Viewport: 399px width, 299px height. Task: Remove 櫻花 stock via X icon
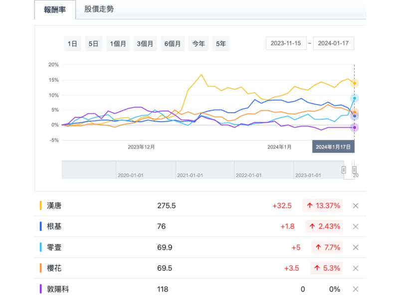tap(356, 268)
